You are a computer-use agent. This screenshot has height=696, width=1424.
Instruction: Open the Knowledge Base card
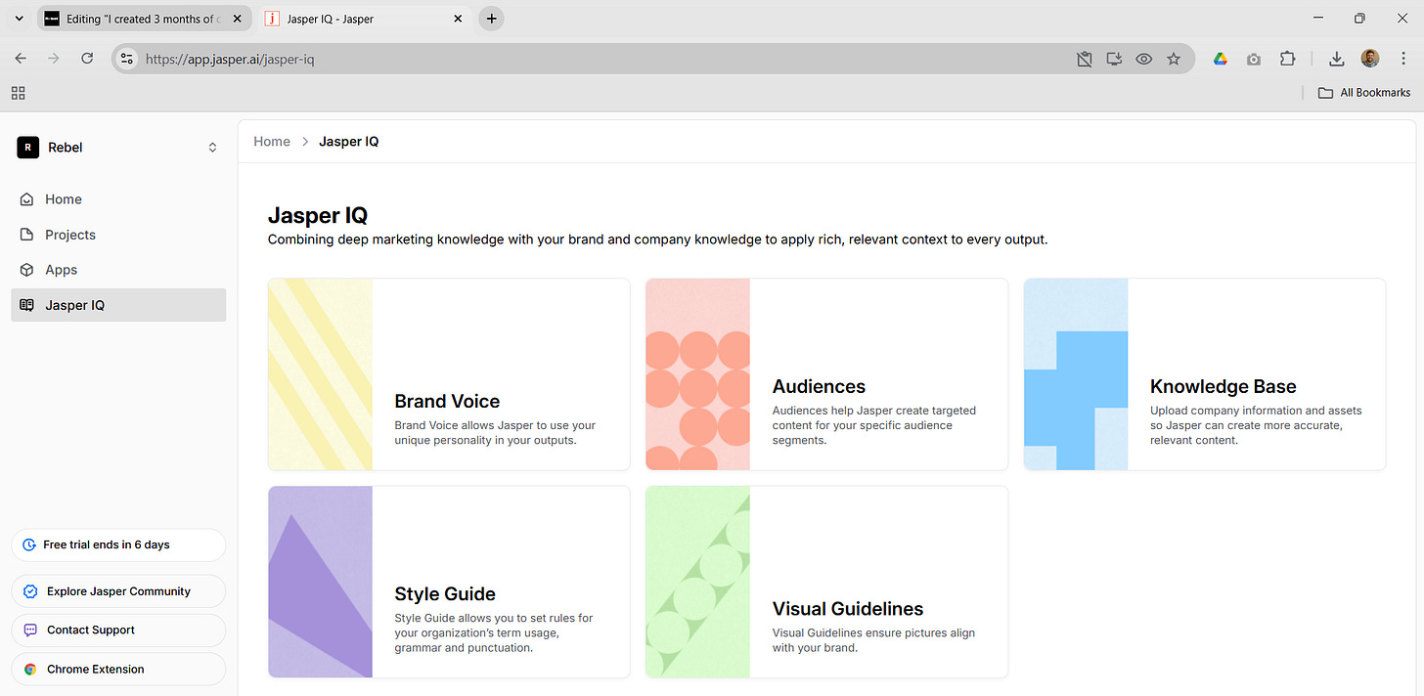1205,374
